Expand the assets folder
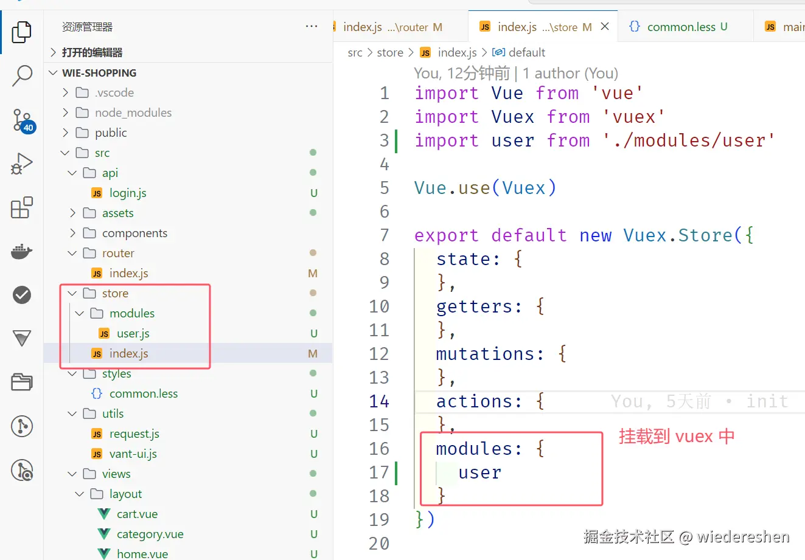805x560 pixels. click(x=73, y=213)
